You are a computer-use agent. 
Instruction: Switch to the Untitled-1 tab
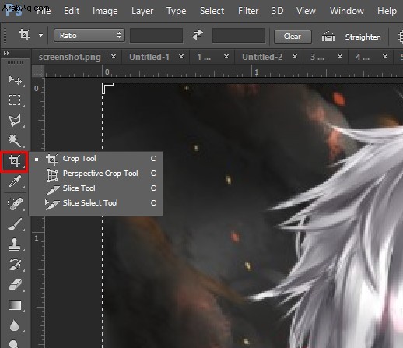point(149,57)
